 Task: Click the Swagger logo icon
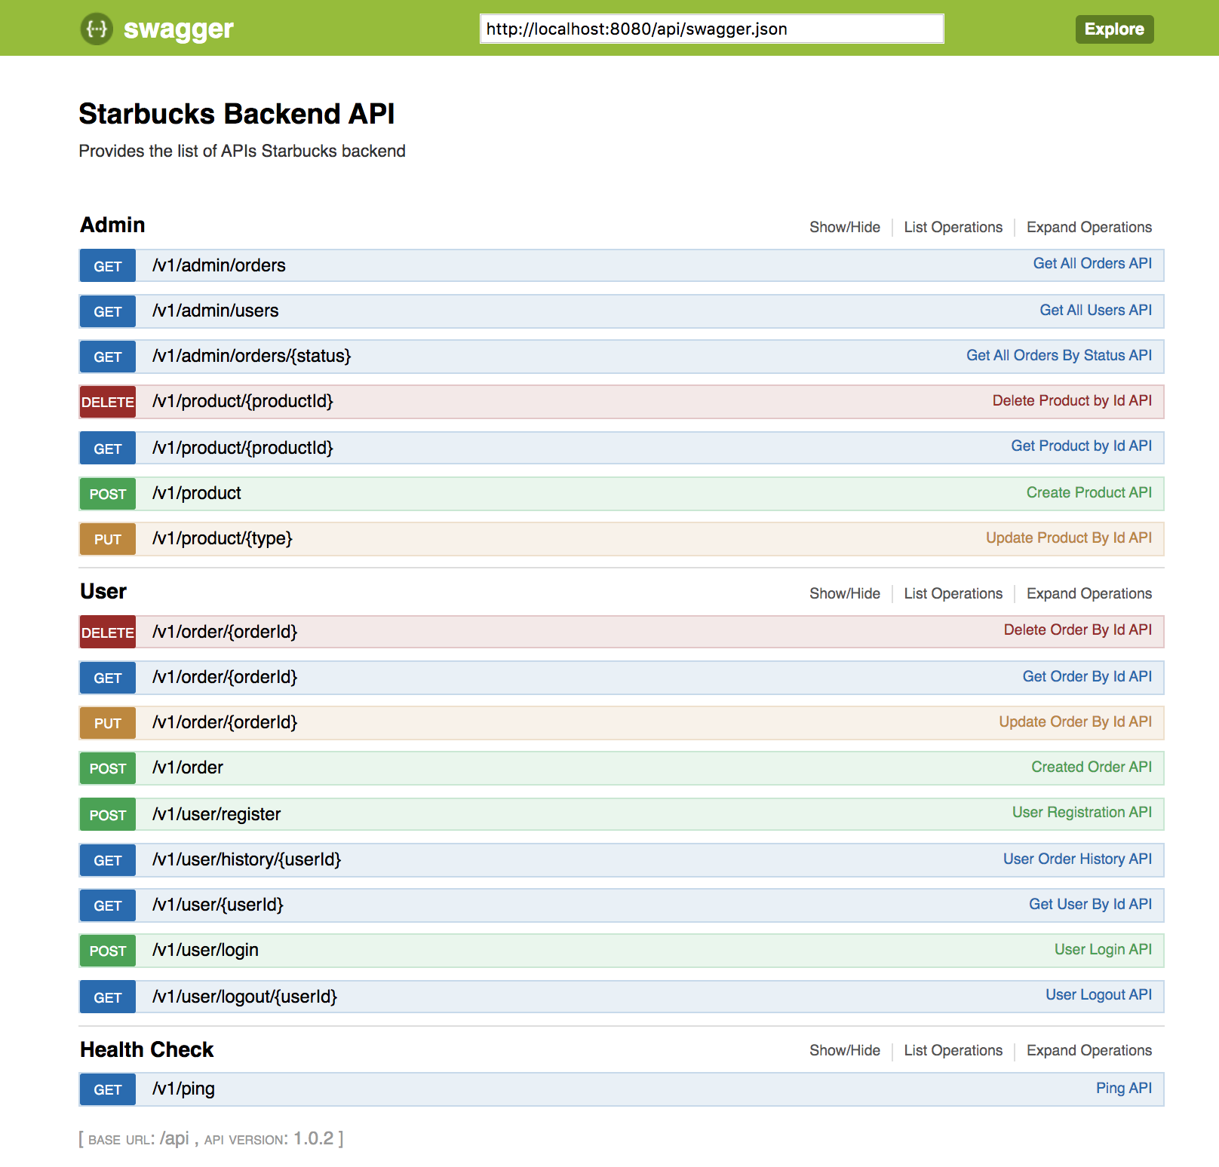pyautogui.click(x=97, y=29)
